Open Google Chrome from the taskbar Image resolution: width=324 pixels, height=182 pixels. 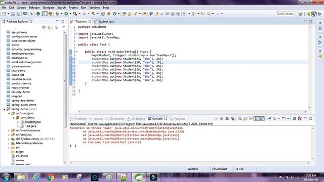(x=50, y=177)
